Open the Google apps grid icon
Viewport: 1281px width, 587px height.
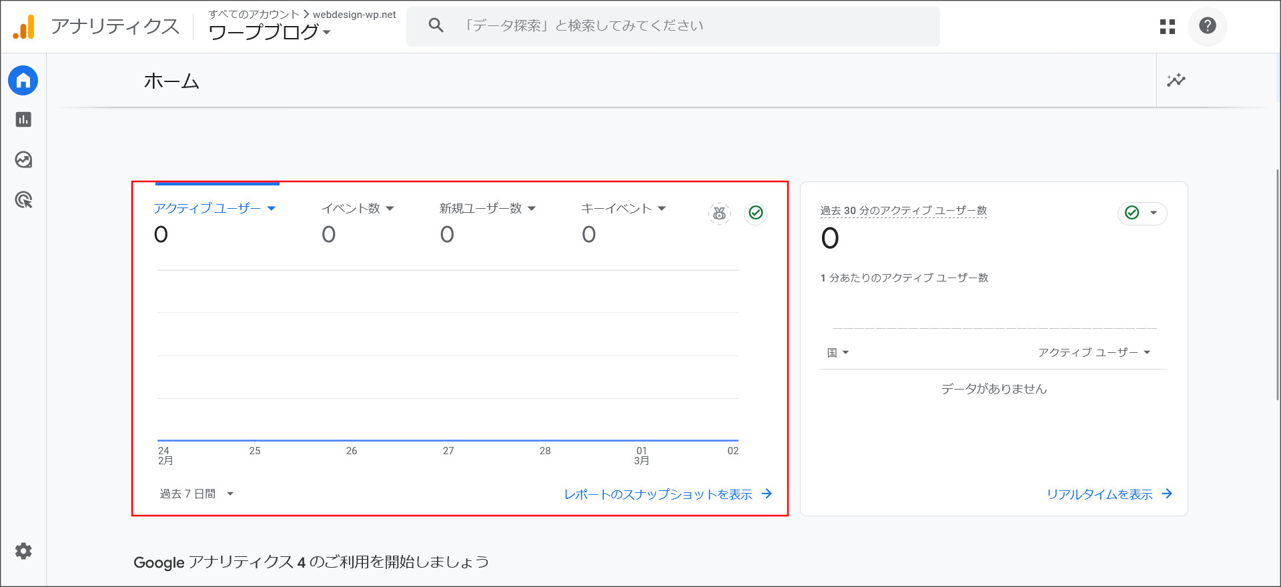click(x=1168, y=27)
